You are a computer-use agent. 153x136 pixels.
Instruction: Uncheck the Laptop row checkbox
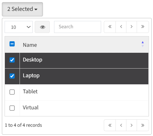(x=12, y=76)
